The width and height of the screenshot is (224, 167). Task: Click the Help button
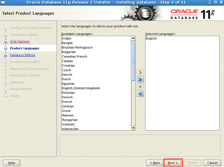(x=12, y=163)
